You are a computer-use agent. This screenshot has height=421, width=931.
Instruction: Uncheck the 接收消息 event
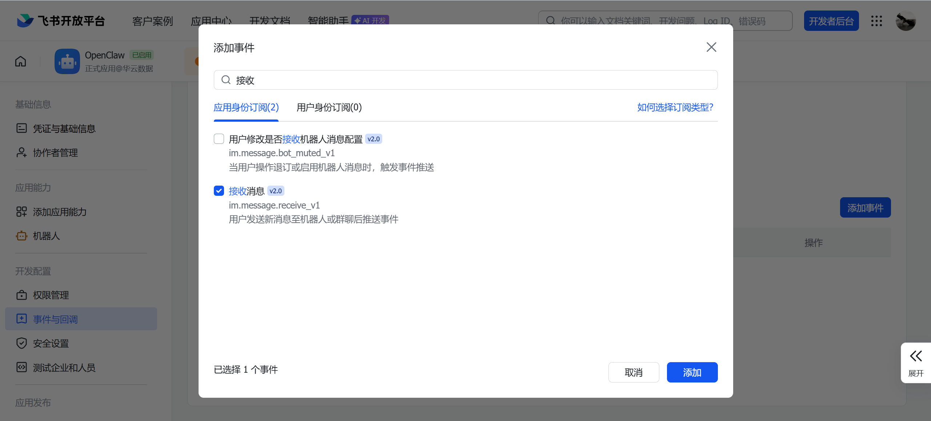click(219, 190)
